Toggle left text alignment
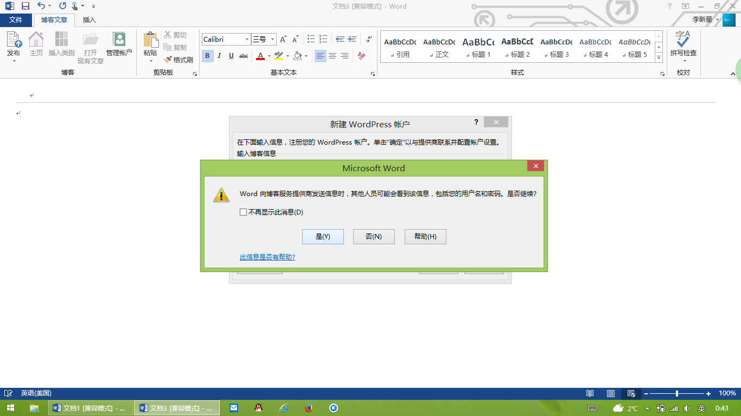Screen dimensions: 741x416 point(321,56)
